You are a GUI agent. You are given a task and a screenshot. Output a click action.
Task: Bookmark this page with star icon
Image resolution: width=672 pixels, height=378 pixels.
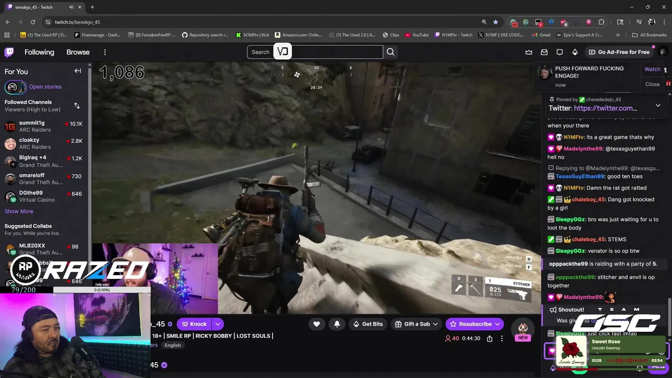496,22
